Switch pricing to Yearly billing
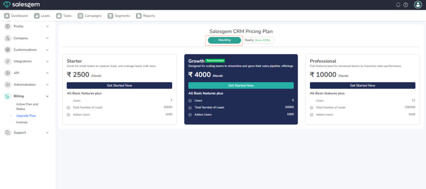Screen dimensions: 426x189 (258, 40)
